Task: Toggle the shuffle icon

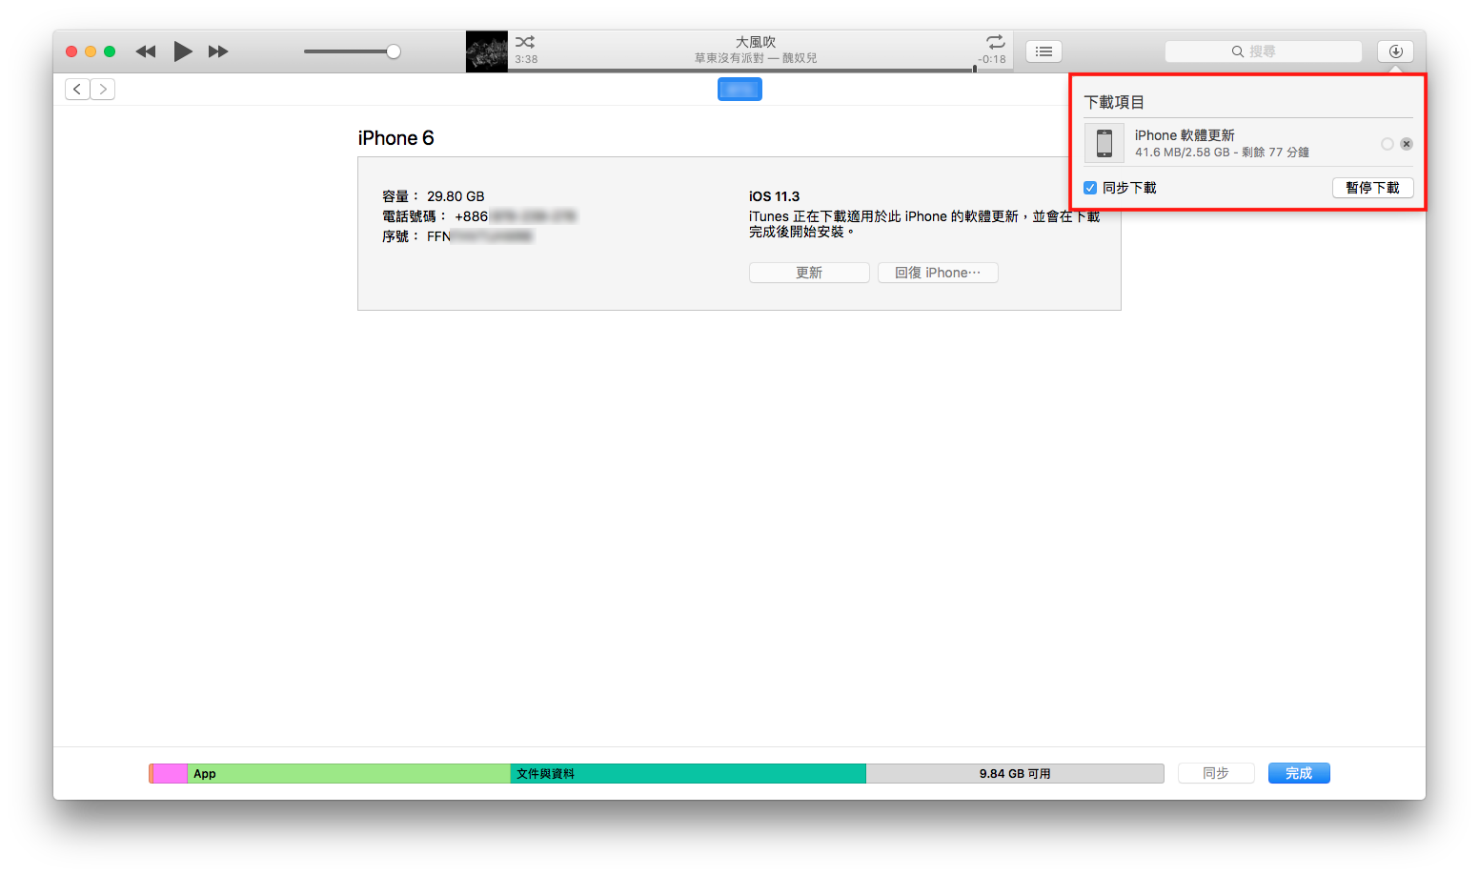Action: pos(525,42)
